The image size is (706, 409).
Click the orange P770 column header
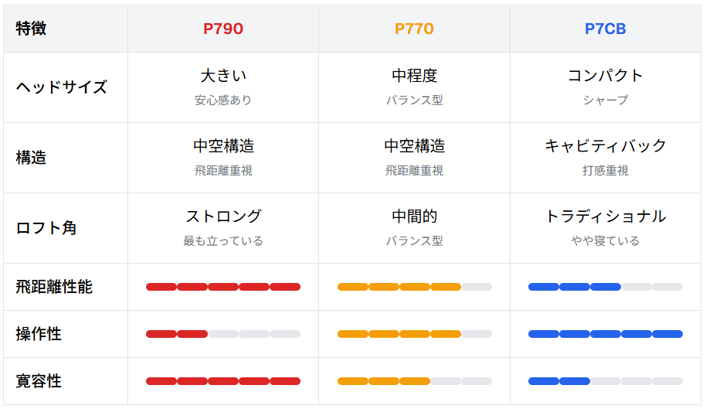[414, 29]
